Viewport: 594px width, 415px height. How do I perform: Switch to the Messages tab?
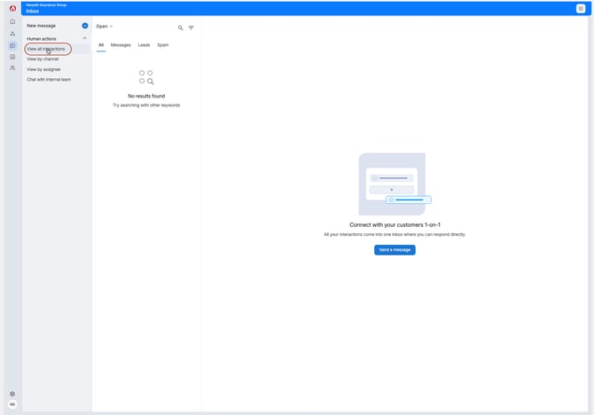(x=121, y=45)
